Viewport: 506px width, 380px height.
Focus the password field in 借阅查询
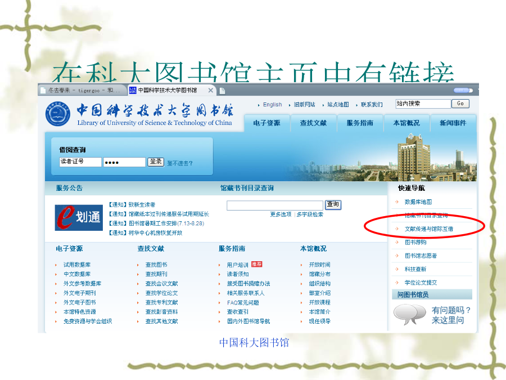pos(124,162)
